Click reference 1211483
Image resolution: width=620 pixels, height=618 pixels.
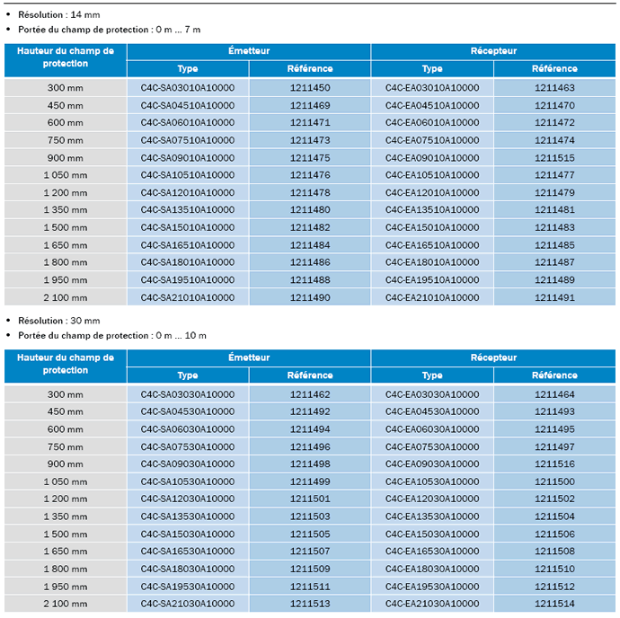pyautogui.click(x=554, y=228)
